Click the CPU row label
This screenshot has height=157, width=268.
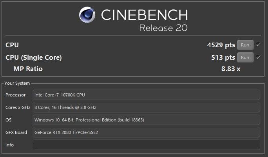pos(12,45)
